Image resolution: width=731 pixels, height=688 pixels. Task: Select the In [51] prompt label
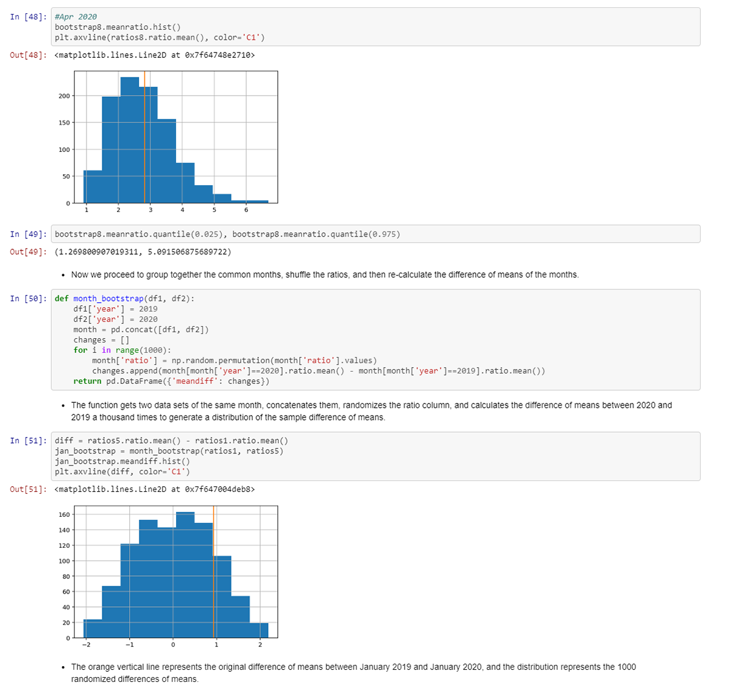(x=28, y=441)
